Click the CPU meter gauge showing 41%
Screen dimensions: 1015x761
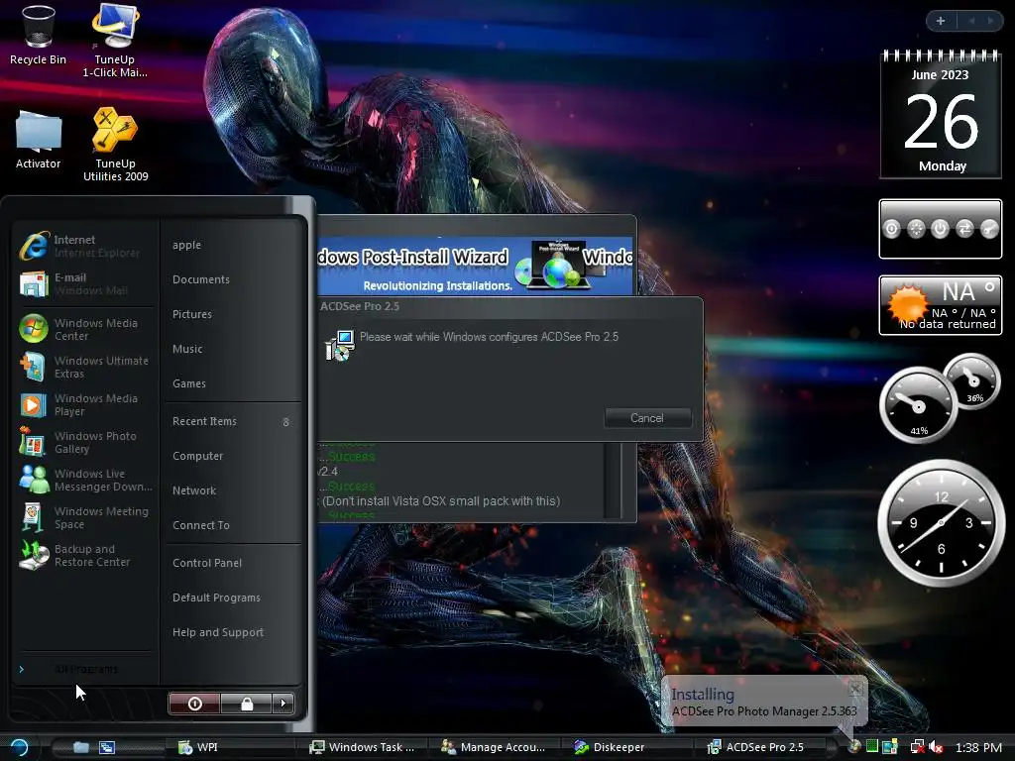[918, 405]
